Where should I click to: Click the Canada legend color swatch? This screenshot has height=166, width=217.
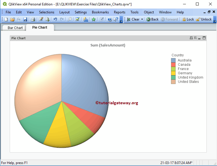coord(173,65)
